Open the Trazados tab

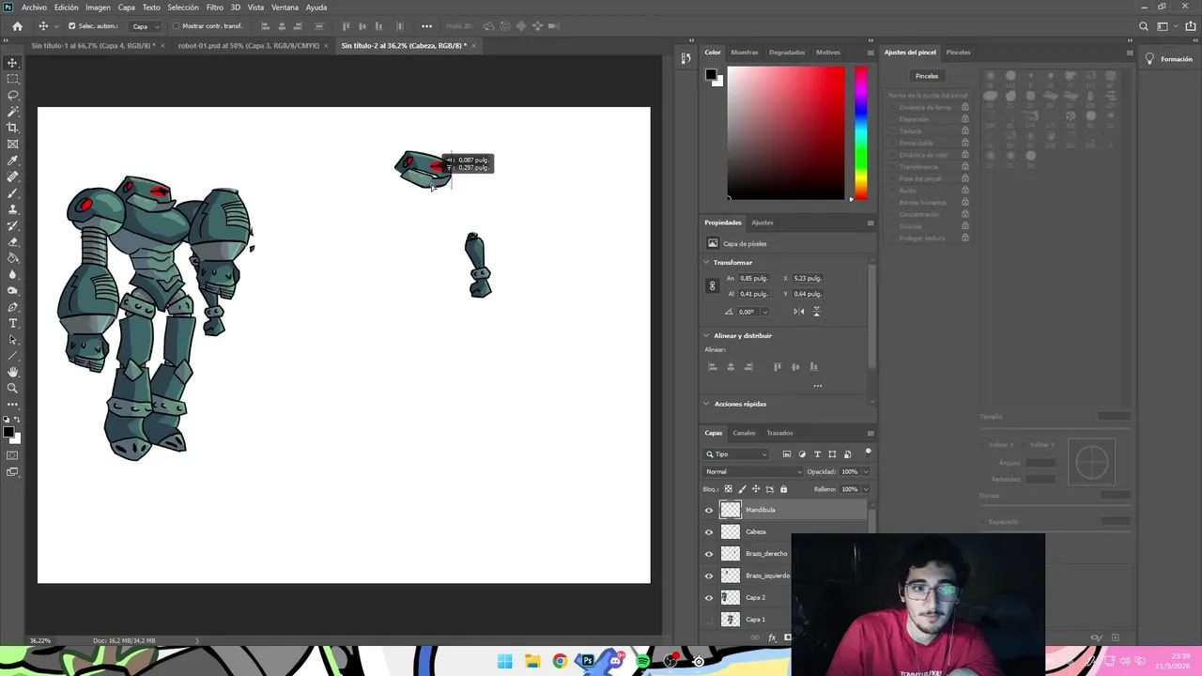[779, 433]
